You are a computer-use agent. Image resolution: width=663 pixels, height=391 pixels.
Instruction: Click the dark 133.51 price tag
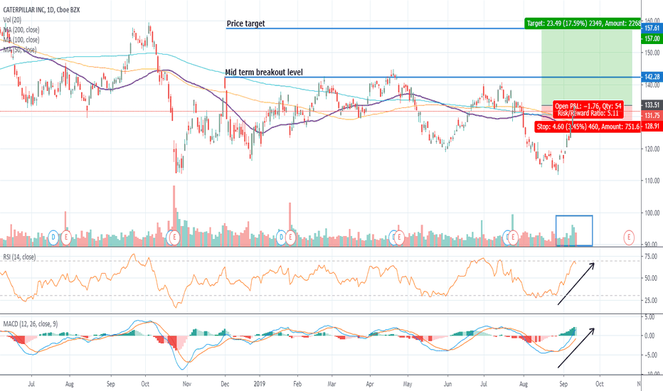coord(652,105)
